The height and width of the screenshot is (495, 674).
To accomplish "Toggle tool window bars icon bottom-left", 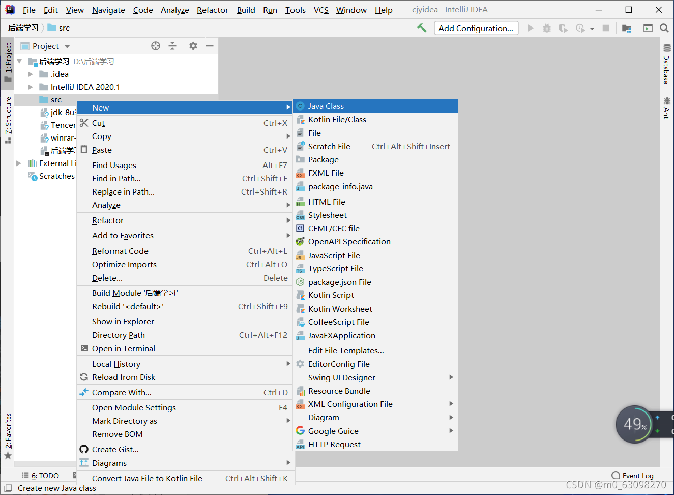I will click(8, 488).
